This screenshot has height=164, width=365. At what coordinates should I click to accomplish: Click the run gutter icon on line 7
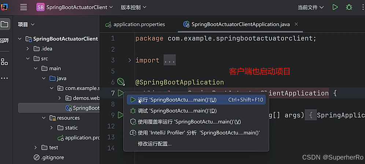(121, 93)
